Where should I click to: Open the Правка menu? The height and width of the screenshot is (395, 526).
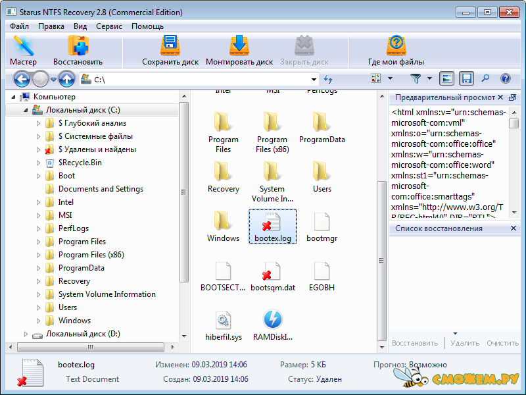51,26
